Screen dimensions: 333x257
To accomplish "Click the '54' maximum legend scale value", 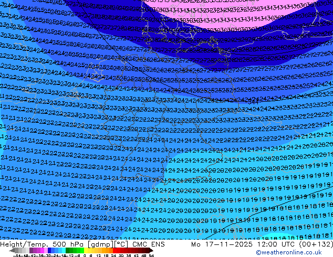I will pos(151,255).
